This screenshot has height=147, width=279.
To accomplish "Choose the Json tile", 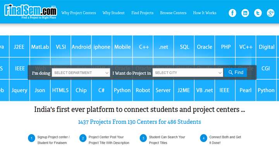I will [40, 90].
